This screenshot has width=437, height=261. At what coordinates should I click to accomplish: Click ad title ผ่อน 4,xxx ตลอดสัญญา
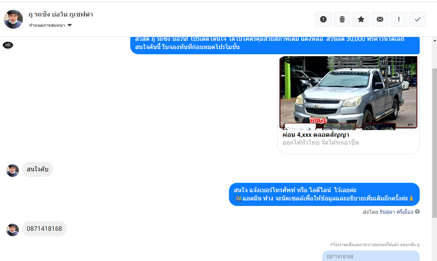pos(316,135)
